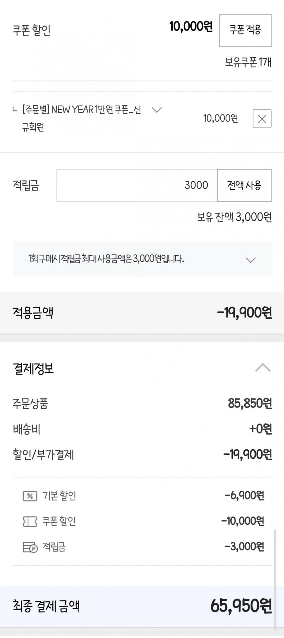Click the 적용금액 -19,900원 row
The image size is (284, 638).
tap(142, 313)
